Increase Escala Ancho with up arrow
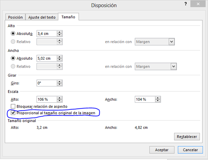 (x=158, y=98)
